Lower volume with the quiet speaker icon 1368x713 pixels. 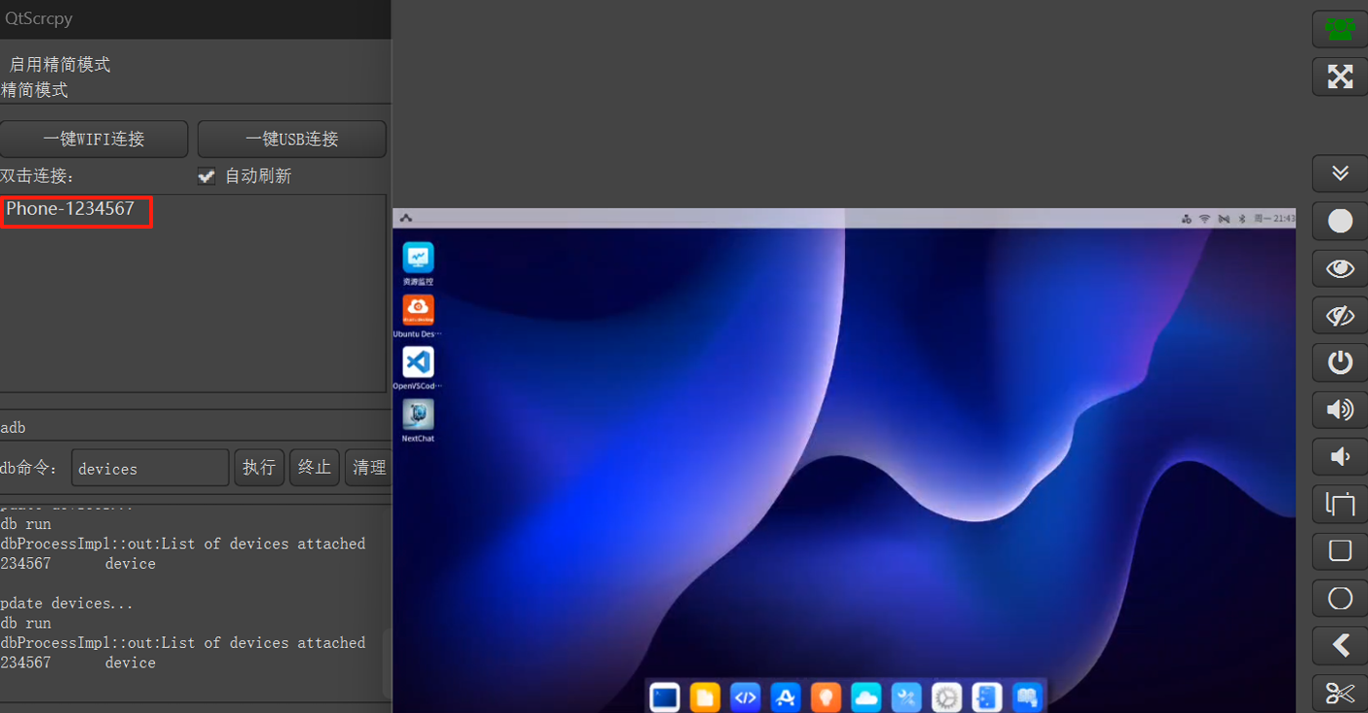point(1340,457)
